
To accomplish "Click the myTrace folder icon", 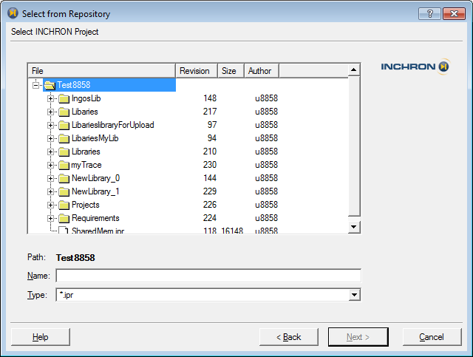I will (x=64, y=165).
